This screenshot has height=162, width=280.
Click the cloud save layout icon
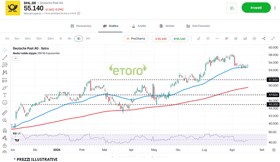[x=208, y=39]
